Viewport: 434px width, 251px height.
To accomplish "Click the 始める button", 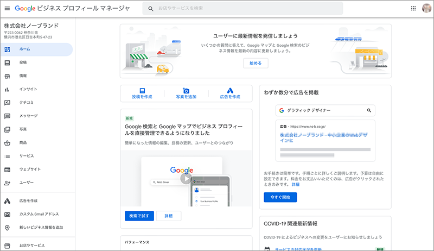I will [256, 63].
